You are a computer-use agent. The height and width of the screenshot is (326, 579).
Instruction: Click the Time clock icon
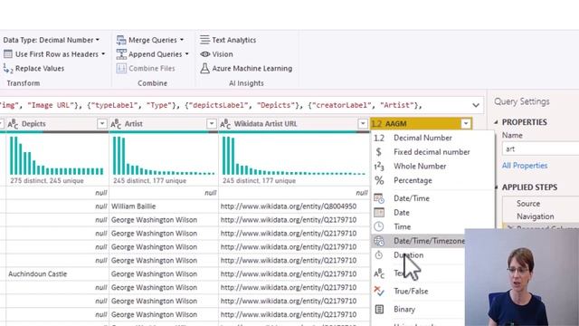[379, 226]
